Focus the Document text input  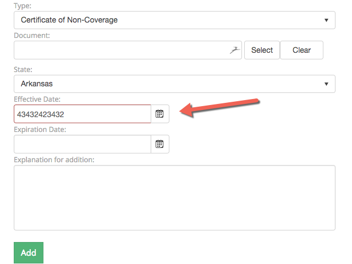coord(121,50)
